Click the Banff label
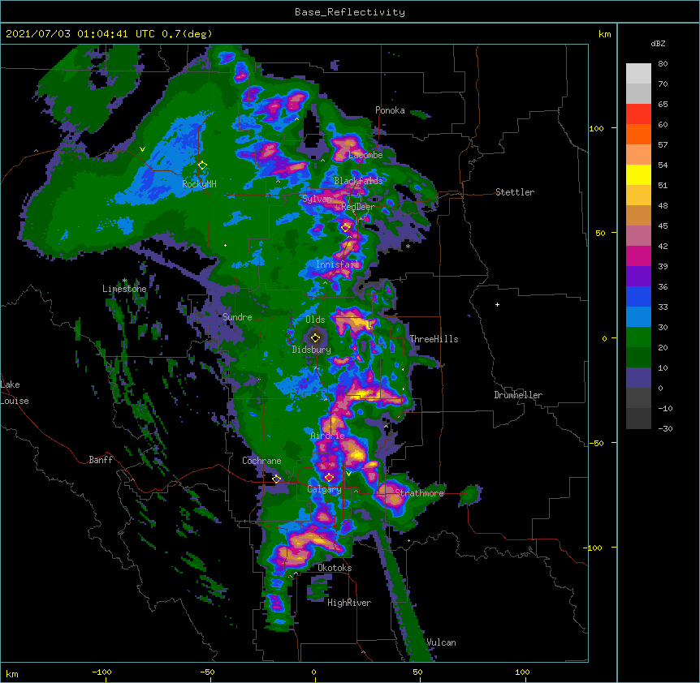The width and height of the screenshot is (700, 683). click(101, 460)
